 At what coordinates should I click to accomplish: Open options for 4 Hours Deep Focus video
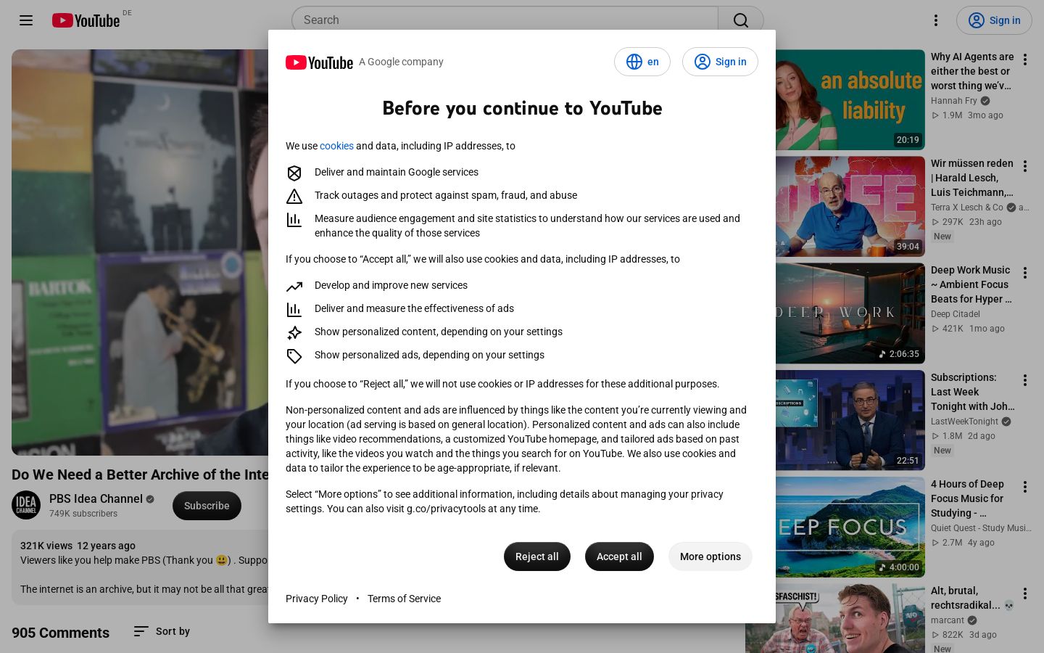[1025, 487]
